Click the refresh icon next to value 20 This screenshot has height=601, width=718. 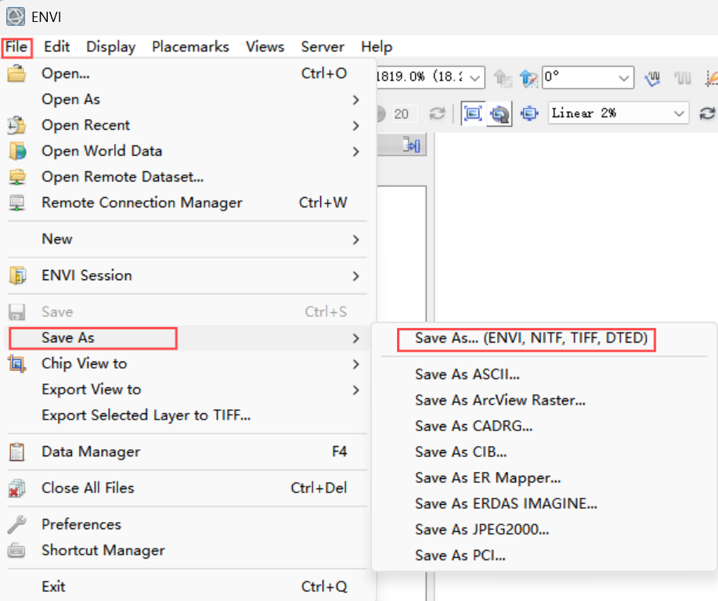pos(438,113)
